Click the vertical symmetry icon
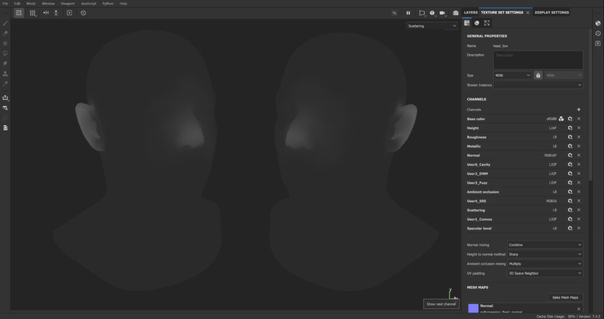The image size is (604, 319). (x=56, y=13)
